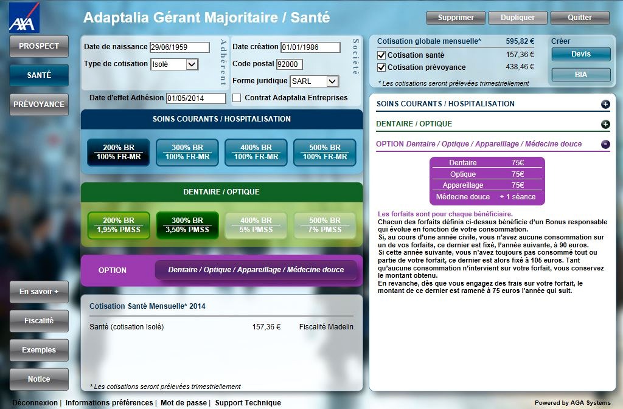Open the Support Technique link

click(x=248, y=403)
